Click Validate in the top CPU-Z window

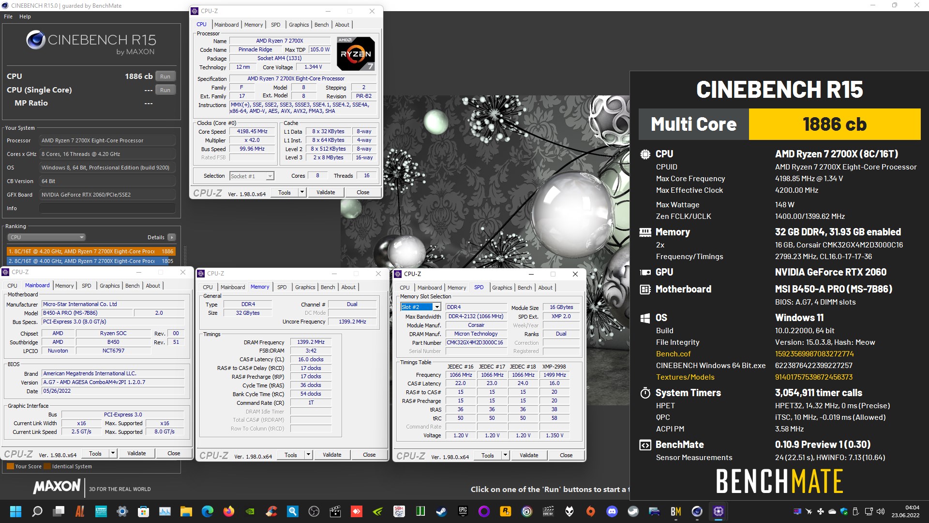tap(326, 192)
